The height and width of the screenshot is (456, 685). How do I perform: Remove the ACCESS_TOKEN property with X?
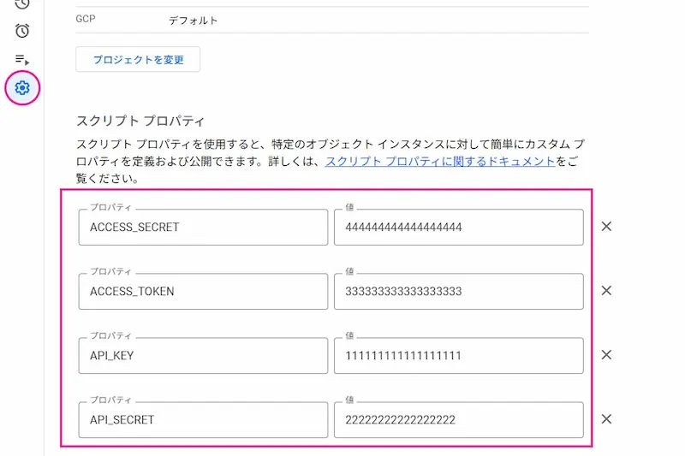(x=606, y=291)
